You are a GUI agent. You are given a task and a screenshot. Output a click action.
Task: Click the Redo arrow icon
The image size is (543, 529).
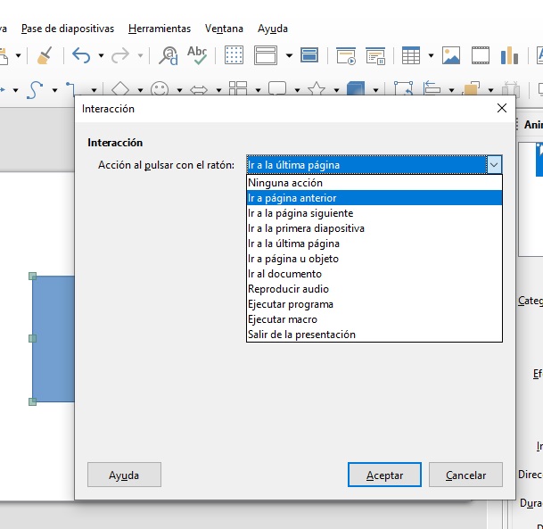120,55
